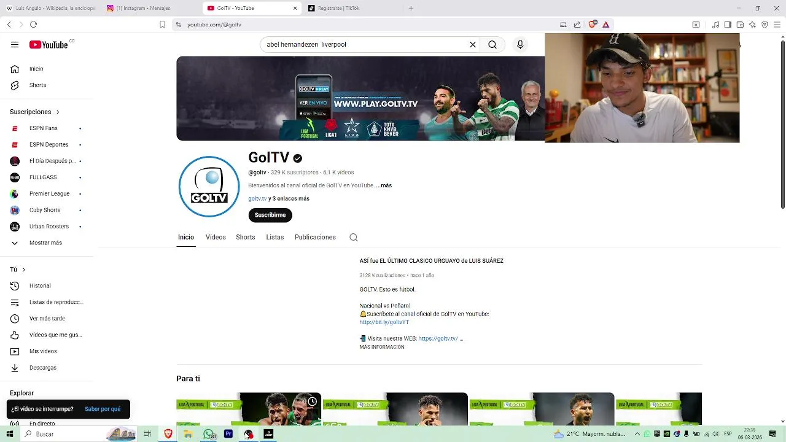Click Saber por qué in the interruption notice
This screenshot has height=442, width=786.
pos(103,409)
